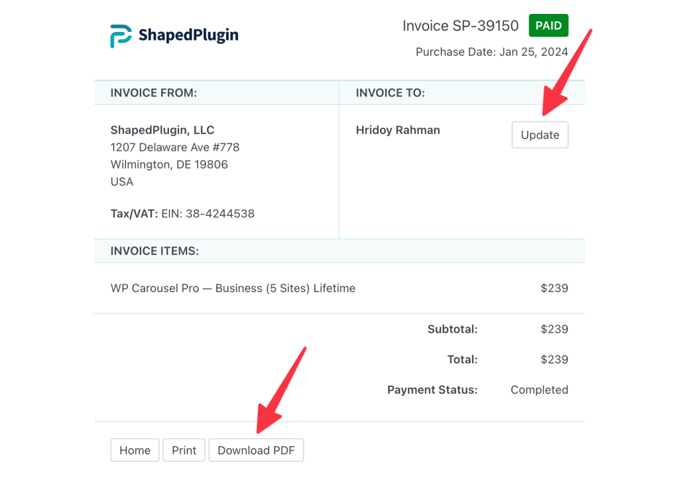Select the Invoice SP-39150 heading

click(460, 26)
